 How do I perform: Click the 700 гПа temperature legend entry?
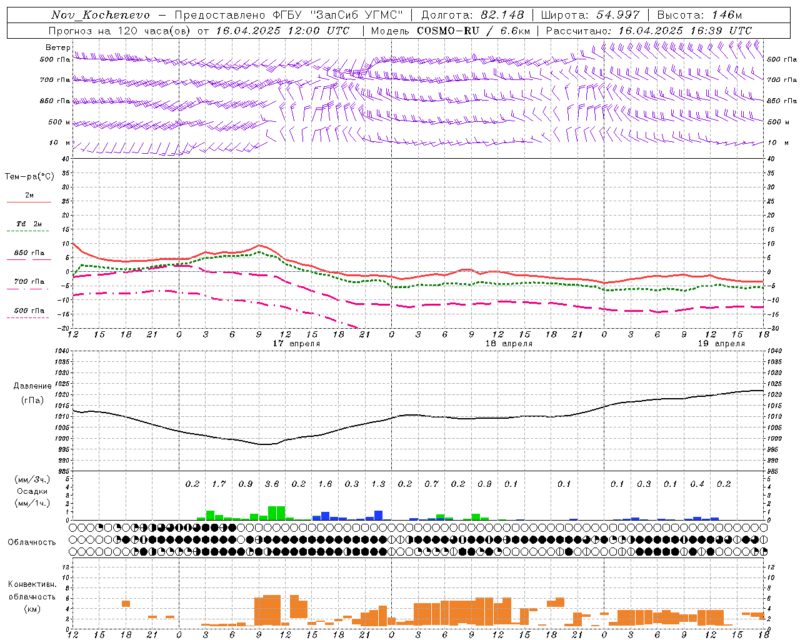click(x=29, y=282)
